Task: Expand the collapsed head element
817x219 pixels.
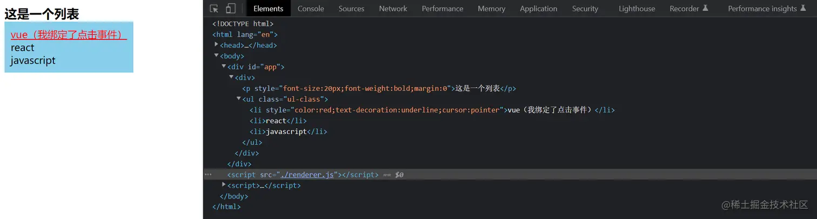Action: (x=217, y=45)
